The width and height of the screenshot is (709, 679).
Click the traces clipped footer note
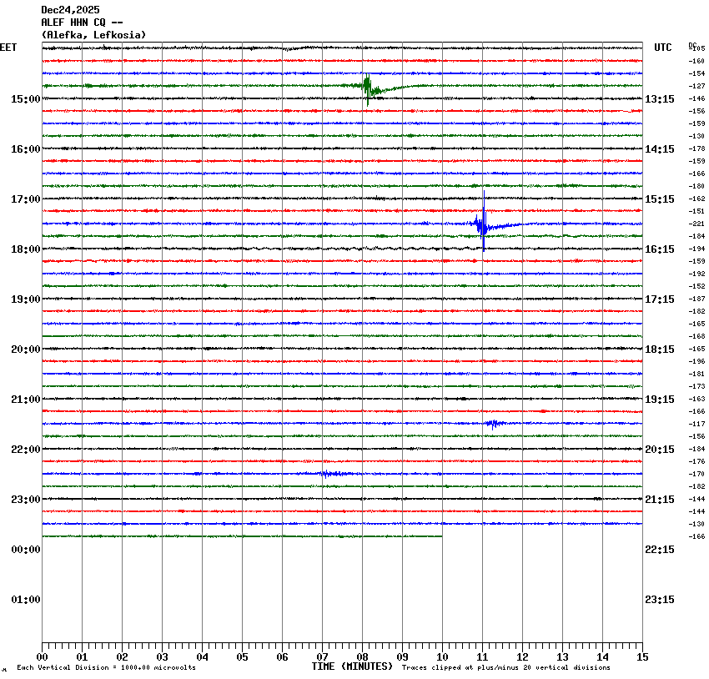pyautogui.click(x=505, y=667)
